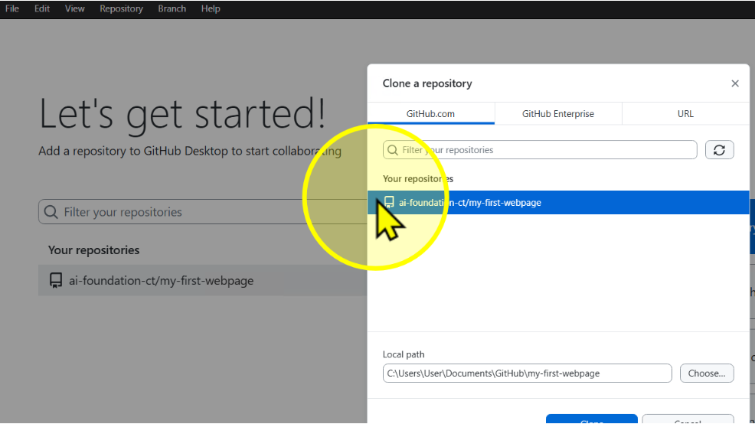Select ai-foundation-ct/my-first-webpage in the clone dialog
Screen dimensions: 755x424
coord(558,202)
